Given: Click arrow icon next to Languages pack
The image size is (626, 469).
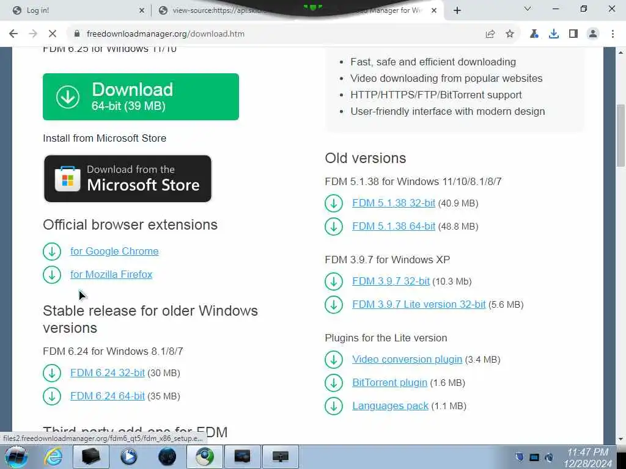Looking at the screenshot, I should [334, 405].
